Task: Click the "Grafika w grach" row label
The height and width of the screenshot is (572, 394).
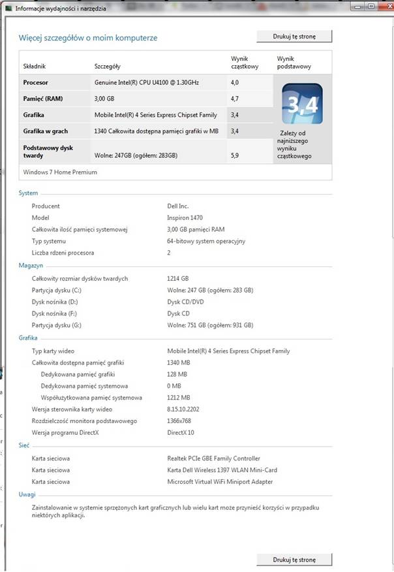Action: (x=45, y=131)
